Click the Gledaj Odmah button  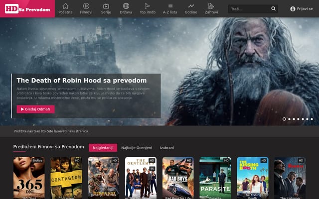35,109
